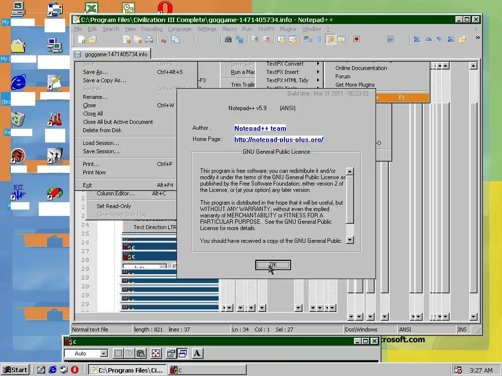
Task: Click OK in the About dialog
Action: [x=273, y=265]
